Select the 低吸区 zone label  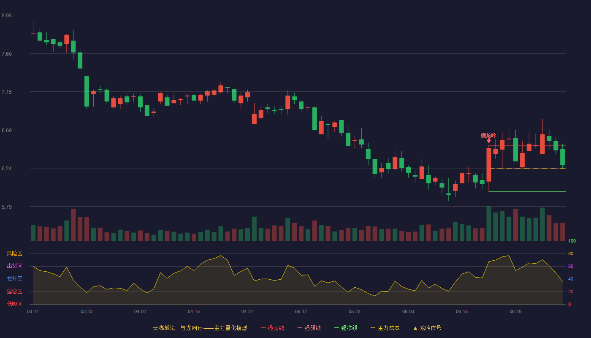click(14, 304)
